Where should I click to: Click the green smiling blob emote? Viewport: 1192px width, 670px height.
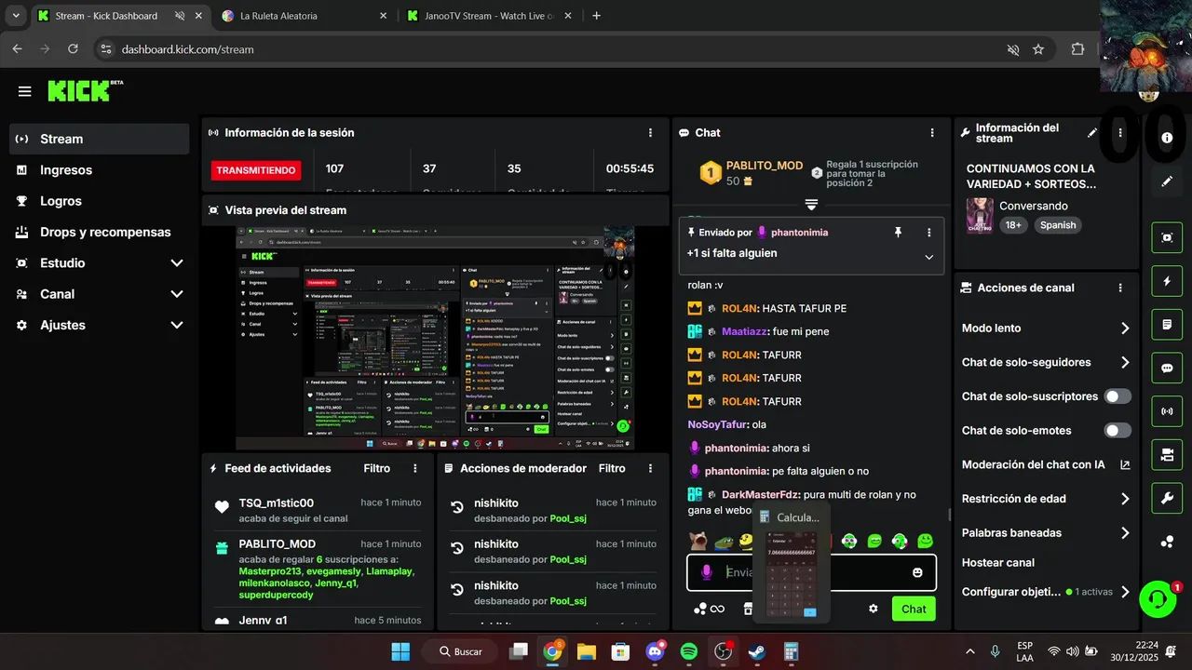[925, 541]
